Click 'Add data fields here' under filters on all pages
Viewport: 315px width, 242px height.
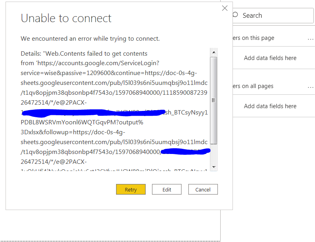pos(270,106)
